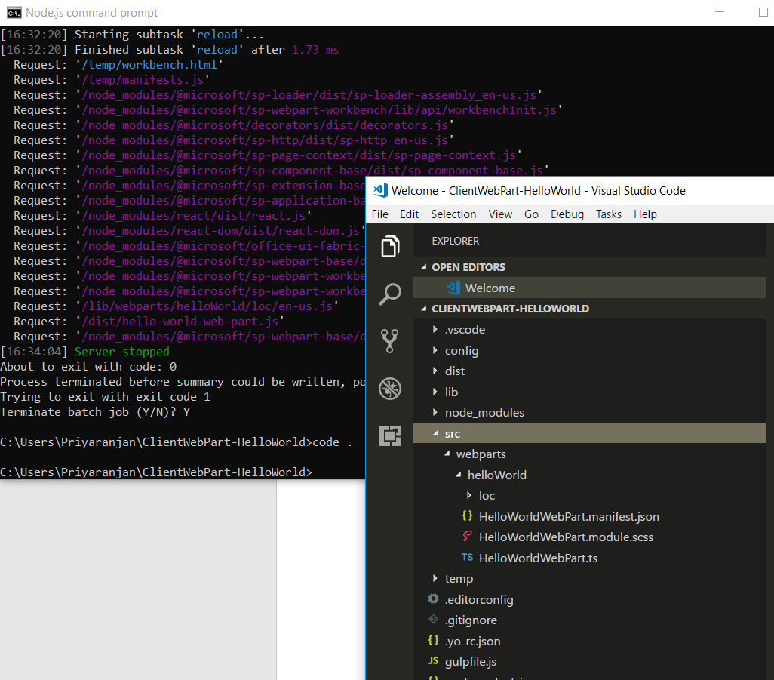Select the config folder label
Image resolution: width=774 pixels, height=680 pixels.
pyautogui.click(x=462, y=351)
